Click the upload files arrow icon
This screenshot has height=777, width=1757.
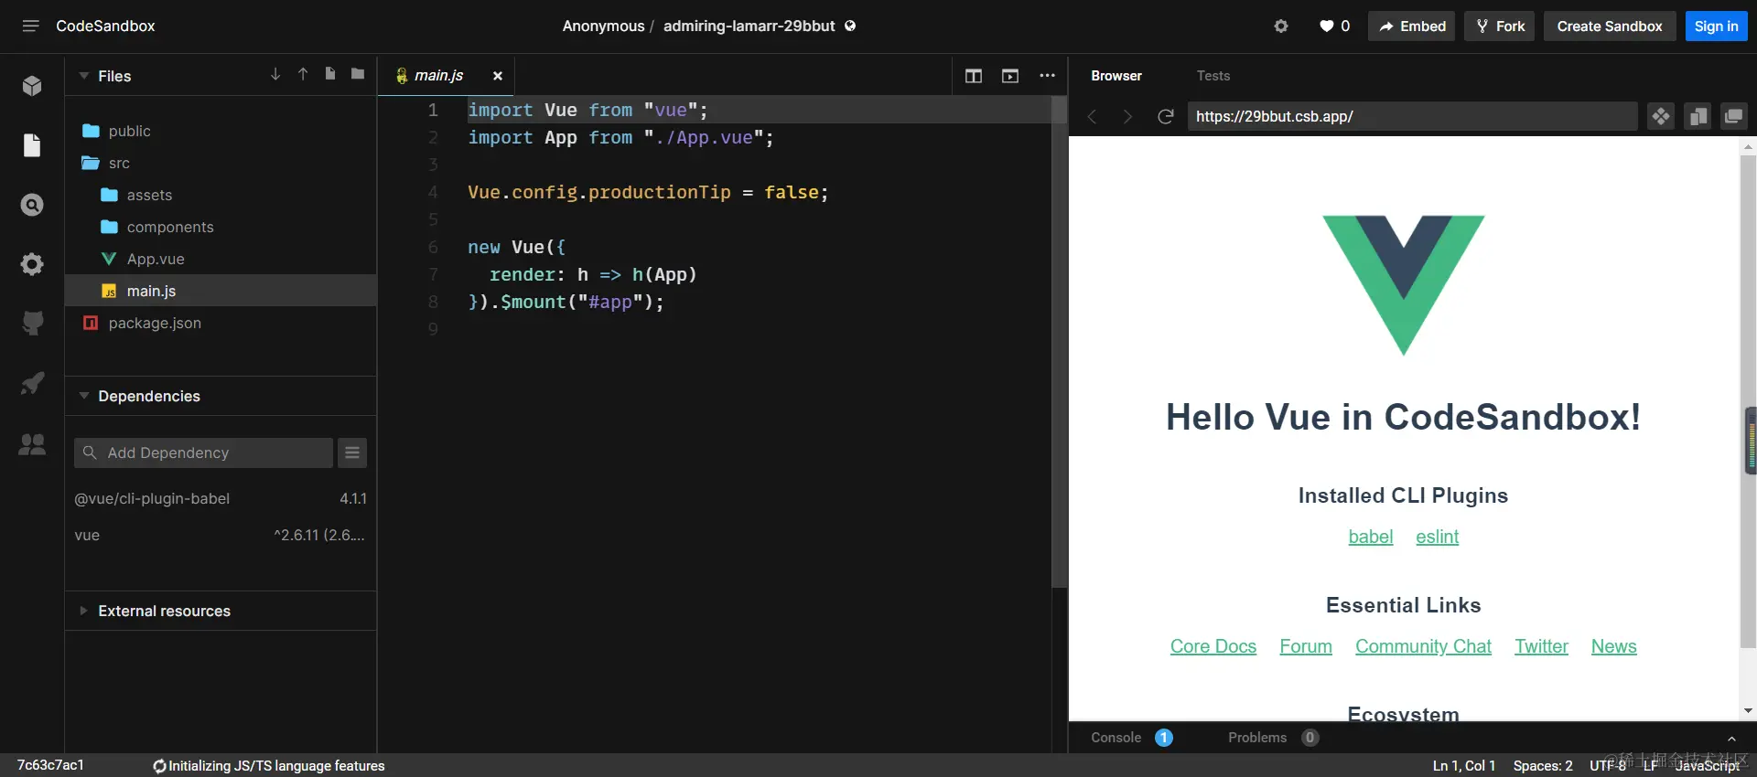(x=303, y=74)
